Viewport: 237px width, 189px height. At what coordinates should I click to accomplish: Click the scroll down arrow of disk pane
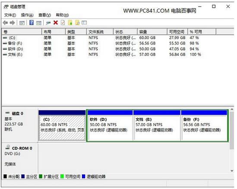pyautogui.click(x=232, y=171)
